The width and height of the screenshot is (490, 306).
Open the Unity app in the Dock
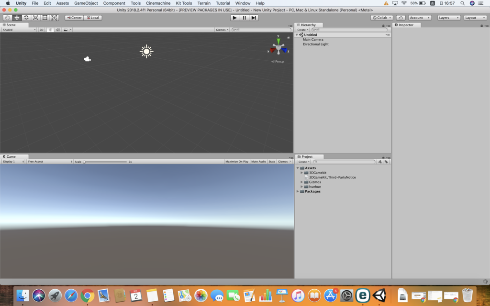[379, 295]
